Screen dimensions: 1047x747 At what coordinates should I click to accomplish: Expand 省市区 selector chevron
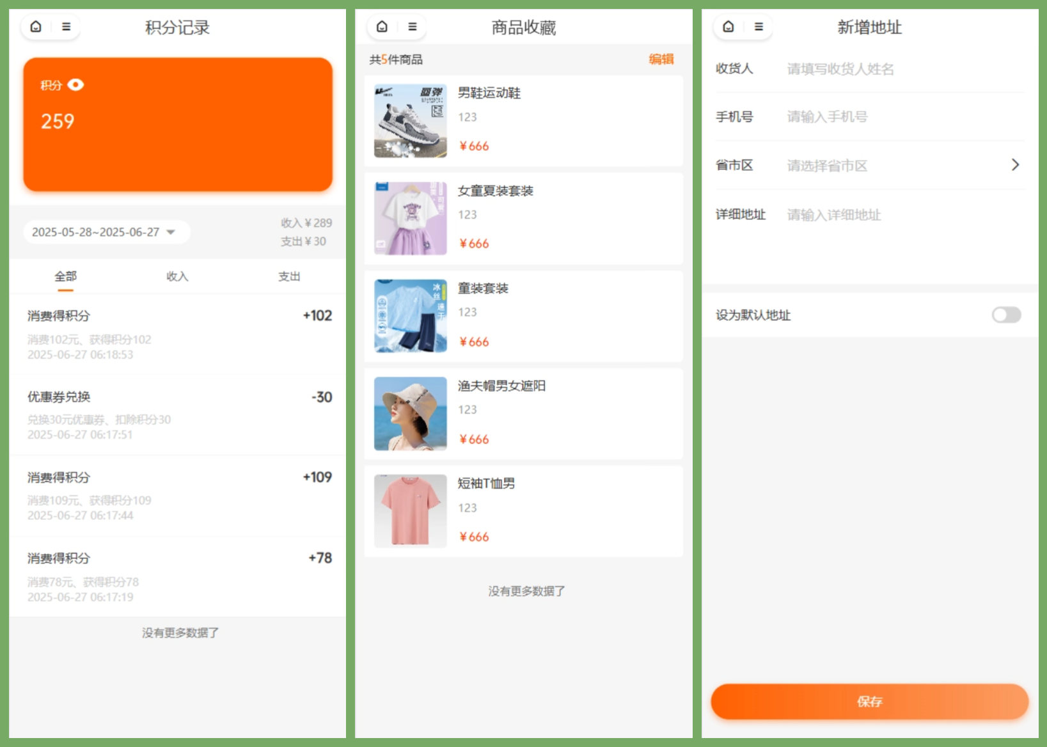(1014, 165)
